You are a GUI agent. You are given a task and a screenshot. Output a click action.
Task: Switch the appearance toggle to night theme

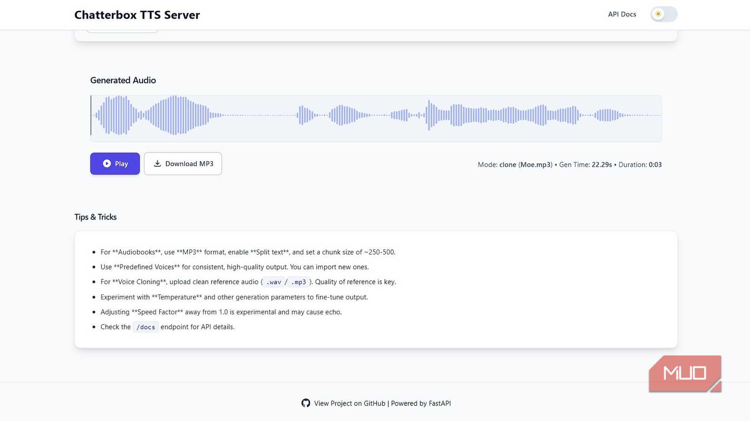(664, 14)
